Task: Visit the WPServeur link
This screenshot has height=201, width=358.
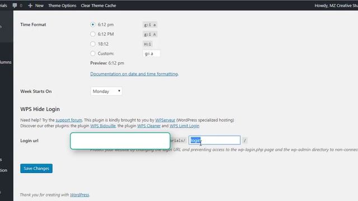Action: [x=165, y=120]
